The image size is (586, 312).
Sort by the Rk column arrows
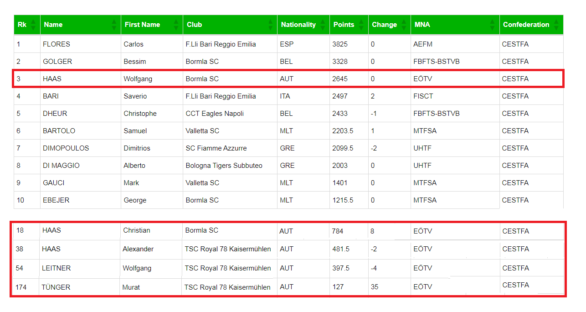pos(33,25)
